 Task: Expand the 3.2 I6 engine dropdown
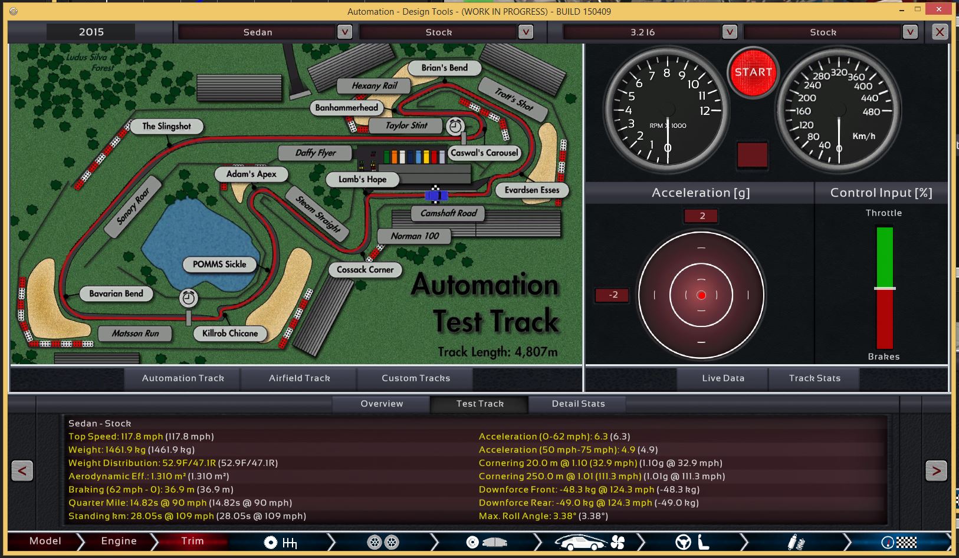pyautogui.click(x=730, y=32)
